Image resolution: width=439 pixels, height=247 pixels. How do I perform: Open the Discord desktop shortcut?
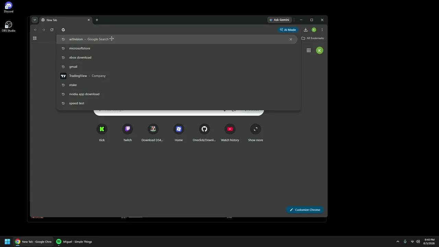[x=9, y=8]
